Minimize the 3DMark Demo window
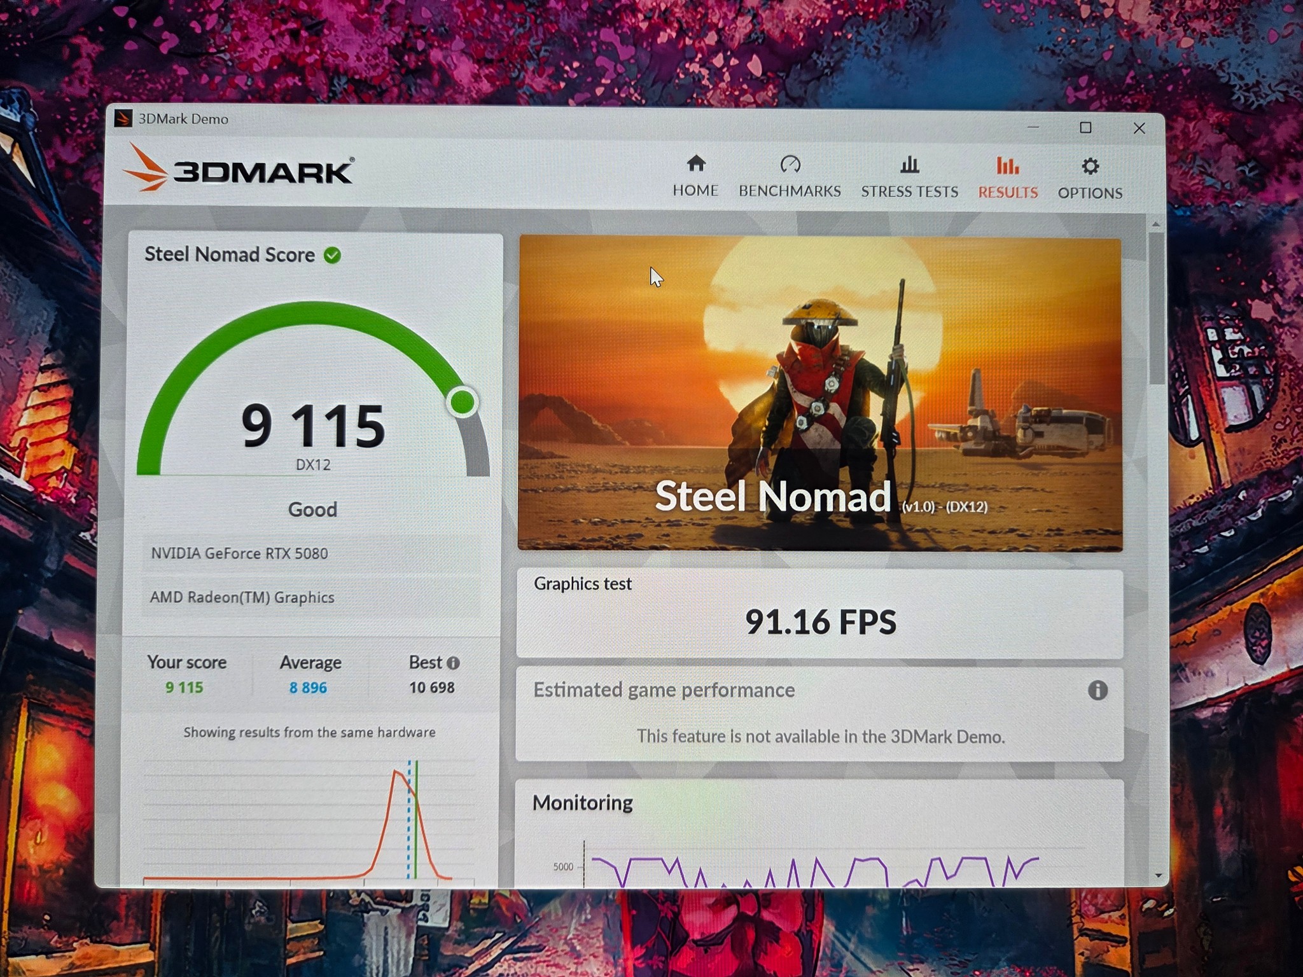Screen dimensions: 1303x977 pos(1033,127)
